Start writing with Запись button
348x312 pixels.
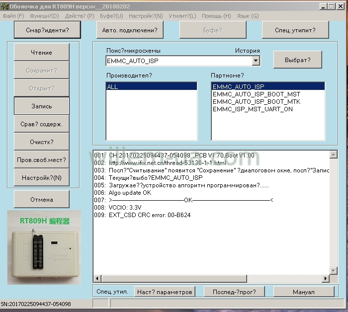click(41, 106)
